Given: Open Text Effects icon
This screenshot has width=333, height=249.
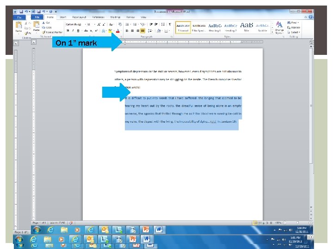Looking at the screenshot, I should tap(103, 31).
